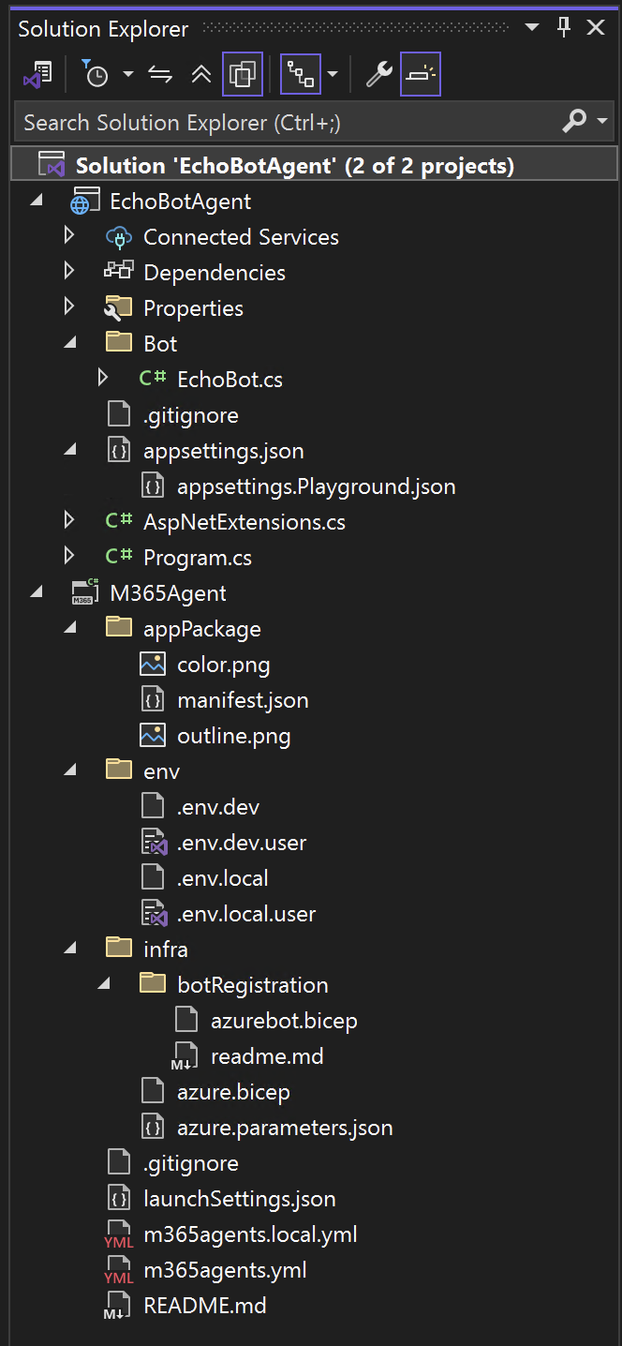Click outline.png image file icon
The height and width of the screenshot is (1346, 622).
(153, 735)
